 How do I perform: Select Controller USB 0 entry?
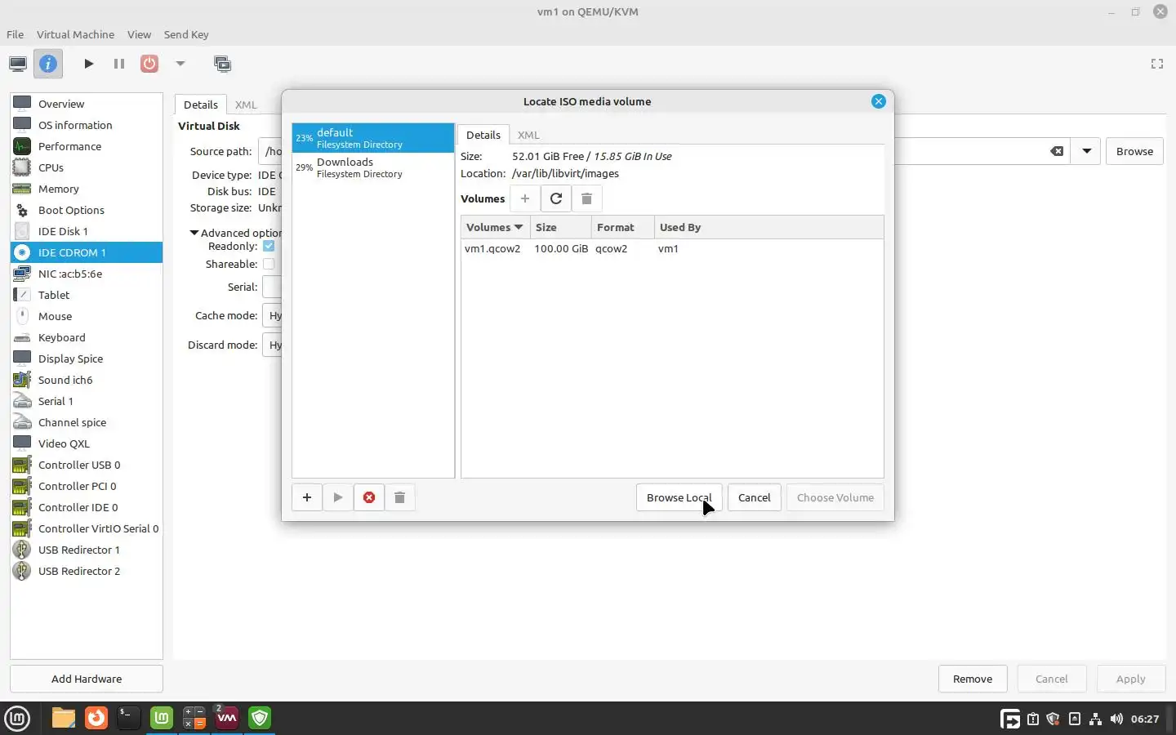click(x=87, y=465)
